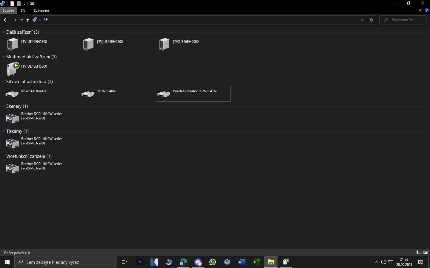Collapse the Síťová infrastruktura group
The width and height of the screenshot is (430, 268).
[x=3, y=81]
